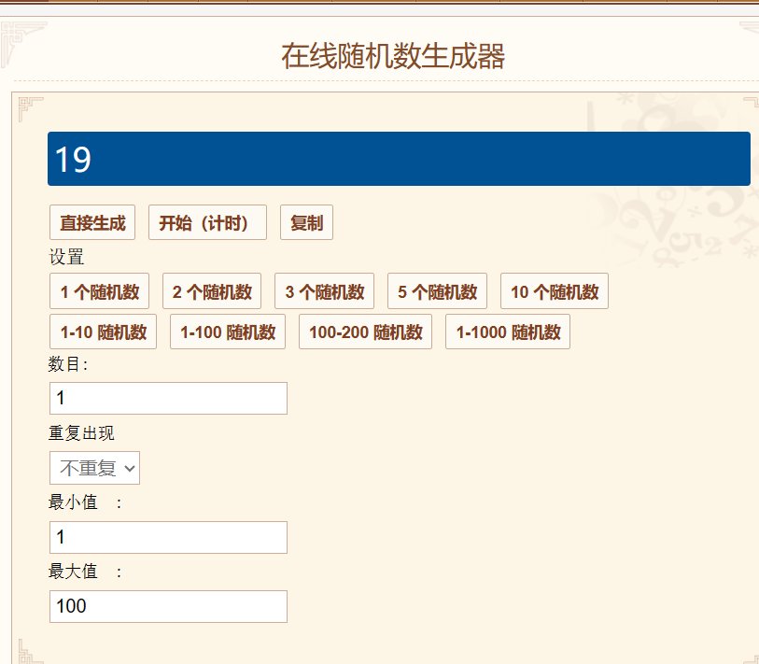Apply the 100-200 随机数 range preset
Screen dimensions: 759x664
(365, 332)
